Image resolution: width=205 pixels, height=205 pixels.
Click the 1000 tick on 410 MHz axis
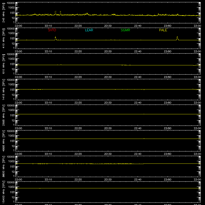12,33
